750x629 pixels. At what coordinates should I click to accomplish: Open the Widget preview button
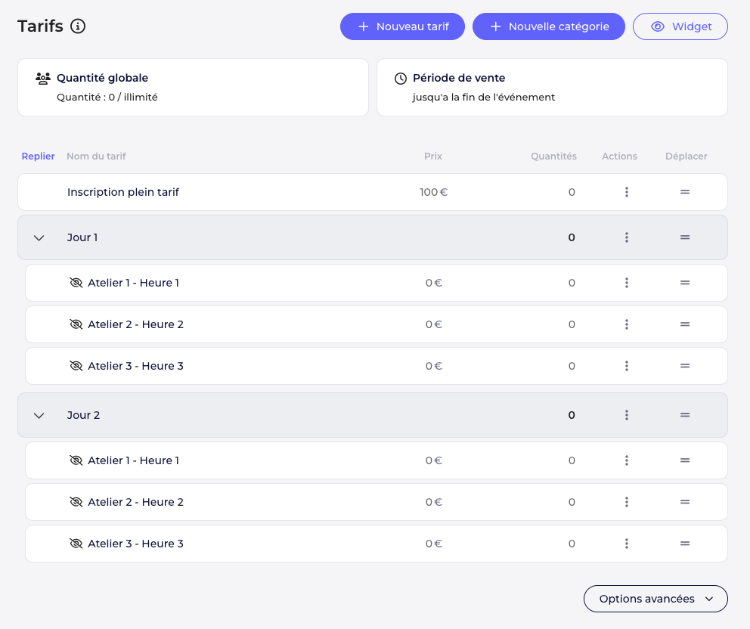[x=680, y=26]
